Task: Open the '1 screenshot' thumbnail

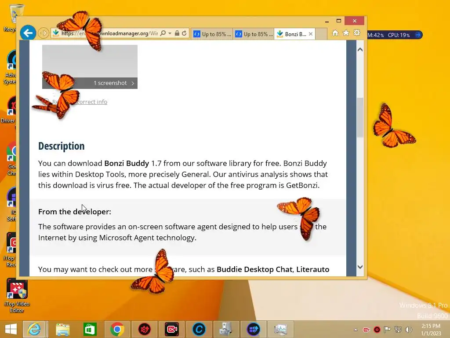Action: pyautogui.click(x=90, y=67)
